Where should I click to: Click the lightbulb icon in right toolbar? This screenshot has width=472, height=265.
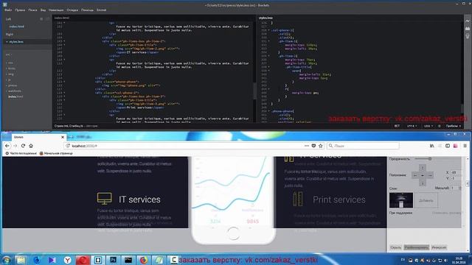pos(468,36)
